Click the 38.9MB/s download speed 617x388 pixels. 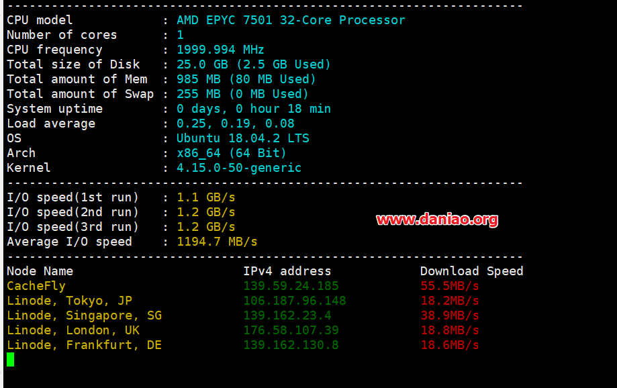(450, 316)
